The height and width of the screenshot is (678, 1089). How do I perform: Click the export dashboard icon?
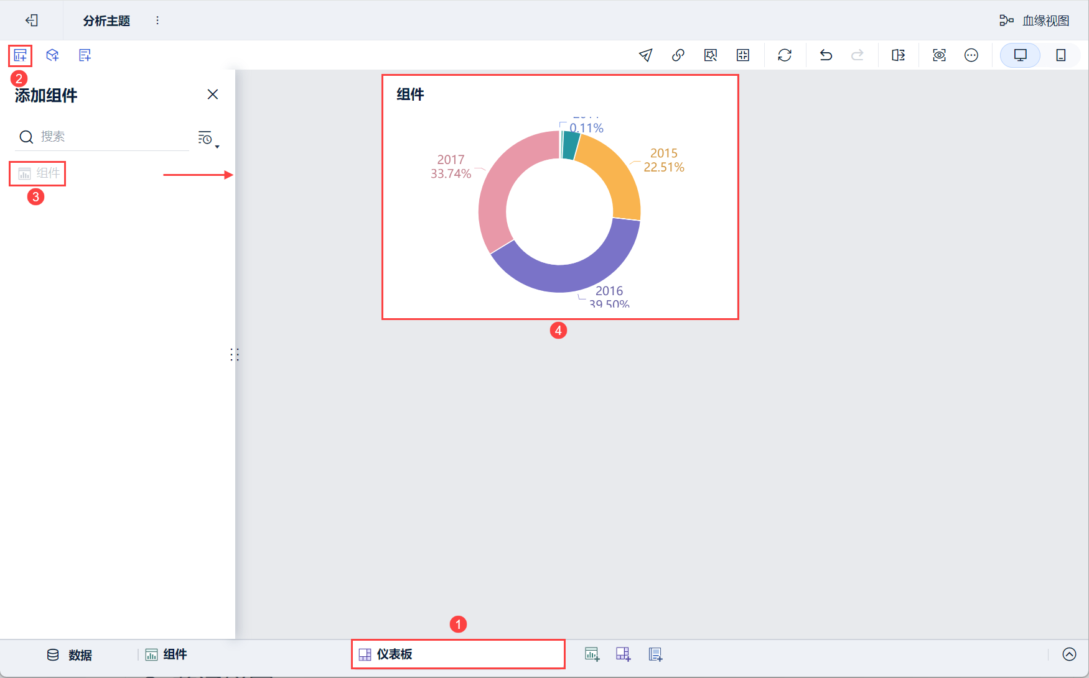tap(899, 55)
